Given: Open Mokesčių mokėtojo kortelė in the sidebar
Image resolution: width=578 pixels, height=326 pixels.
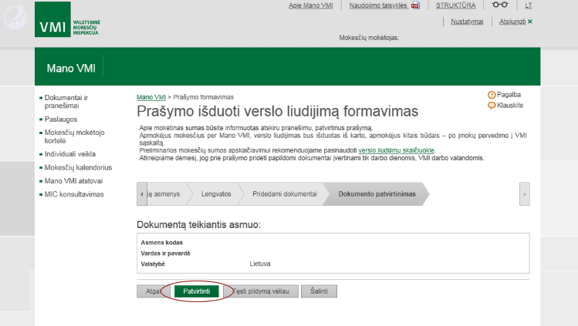Looking at the screenshot, I should pos(74,136).
